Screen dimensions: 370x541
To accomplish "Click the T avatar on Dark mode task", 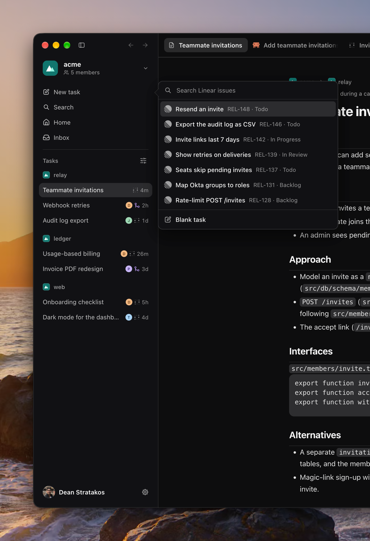I will (x=129, y=317).
